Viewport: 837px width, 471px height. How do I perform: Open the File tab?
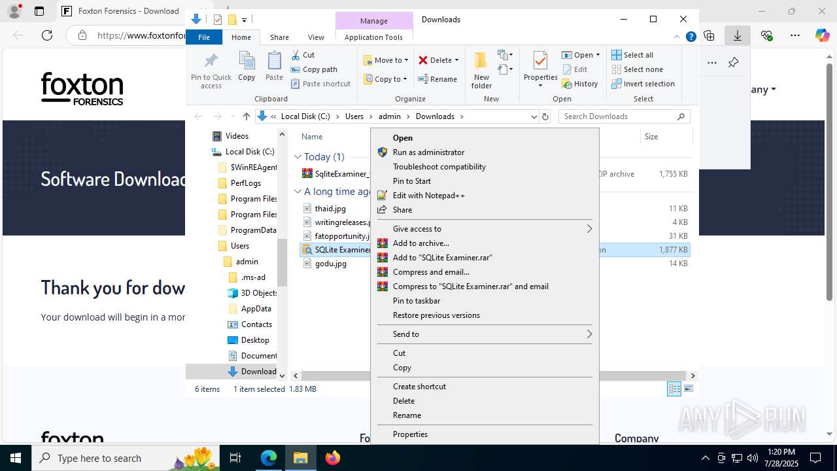[x=204, y=37]
